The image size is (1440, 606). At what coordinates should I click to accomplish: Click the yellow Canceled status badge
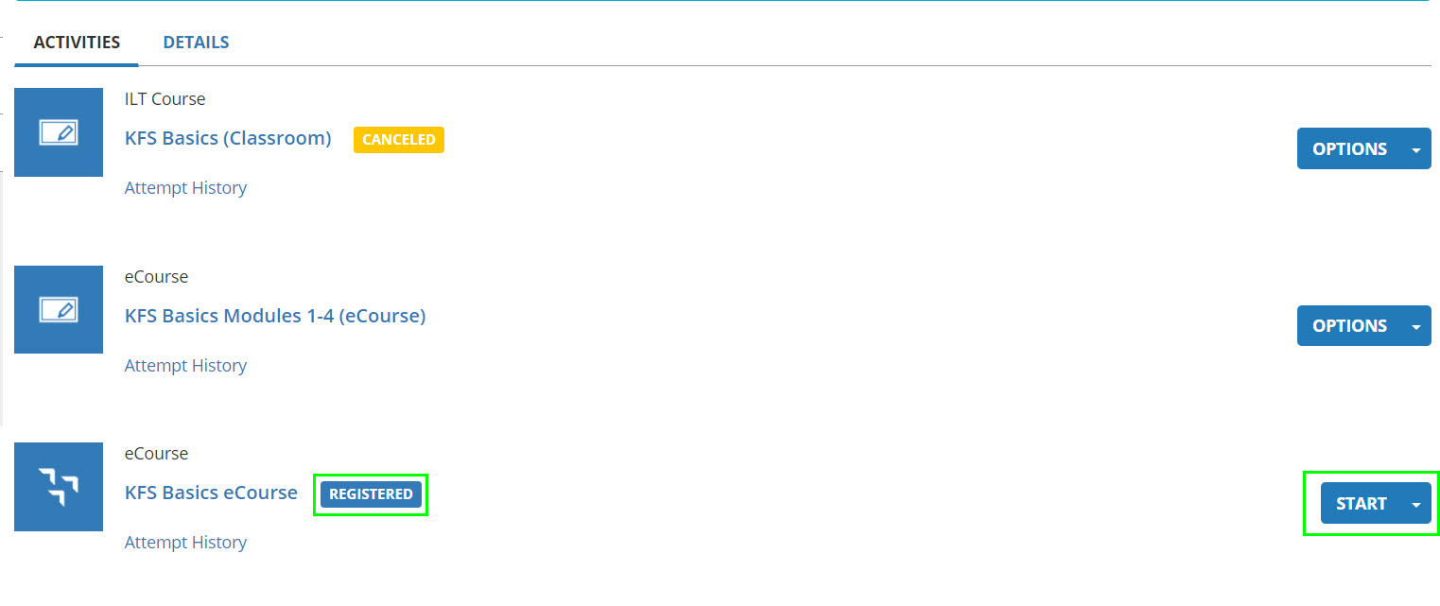[398, 140]
